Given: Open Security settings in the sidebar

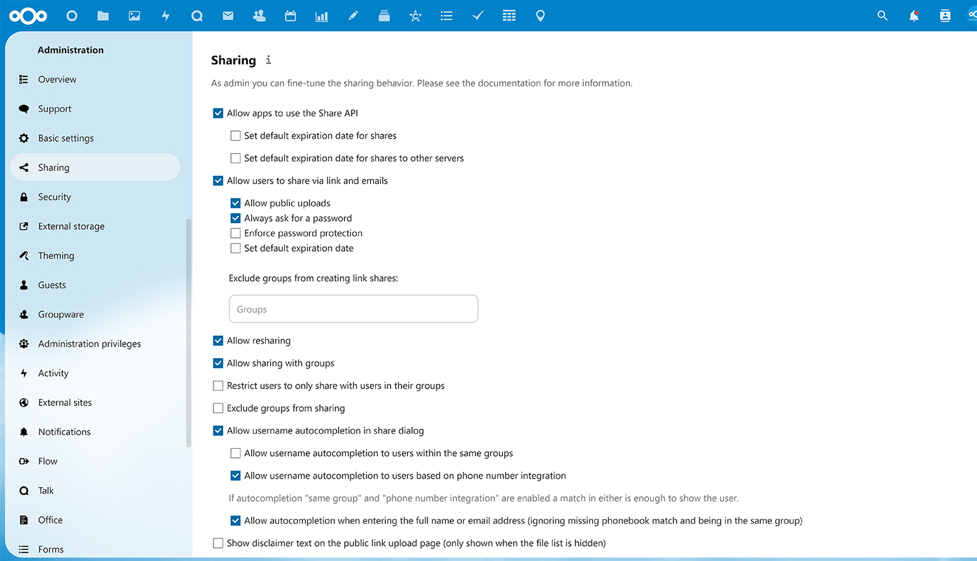Looking at the screenshot, I should pos(54,197).
